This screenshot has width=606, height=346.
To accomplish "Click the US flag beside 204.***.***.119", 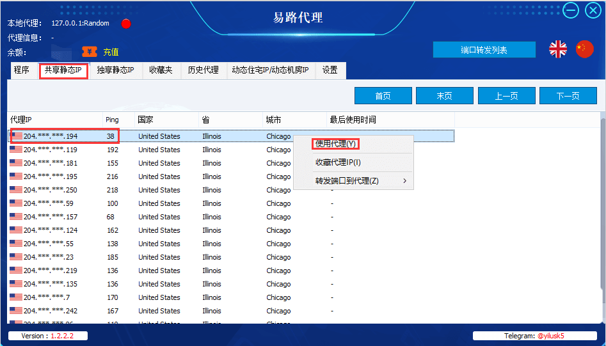I will pos(16,150).
